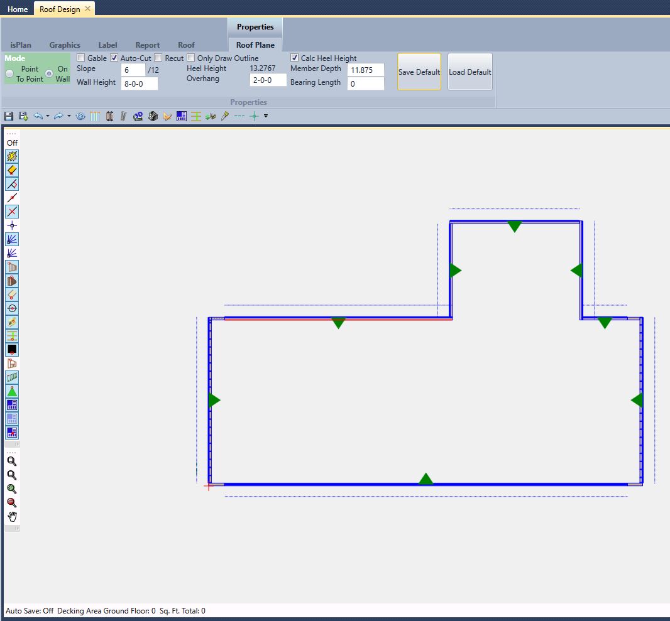
Task: Expand the toolbar overflow options arrow
Action: click(266, 116)
